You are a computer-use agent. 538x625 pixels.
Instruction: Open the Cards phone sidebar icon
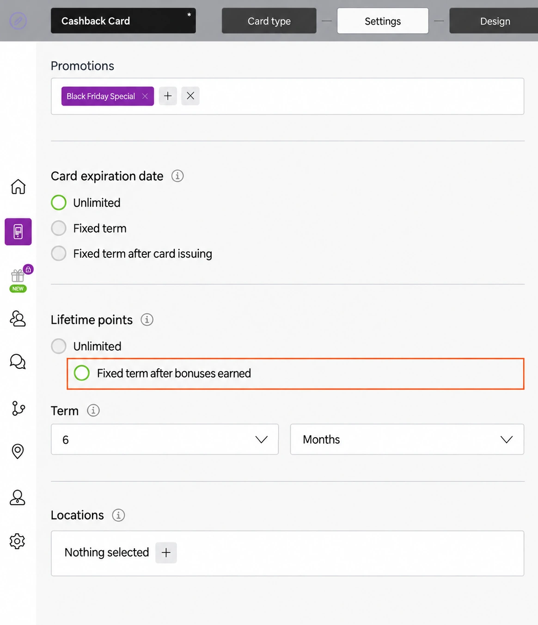point(18,231)
